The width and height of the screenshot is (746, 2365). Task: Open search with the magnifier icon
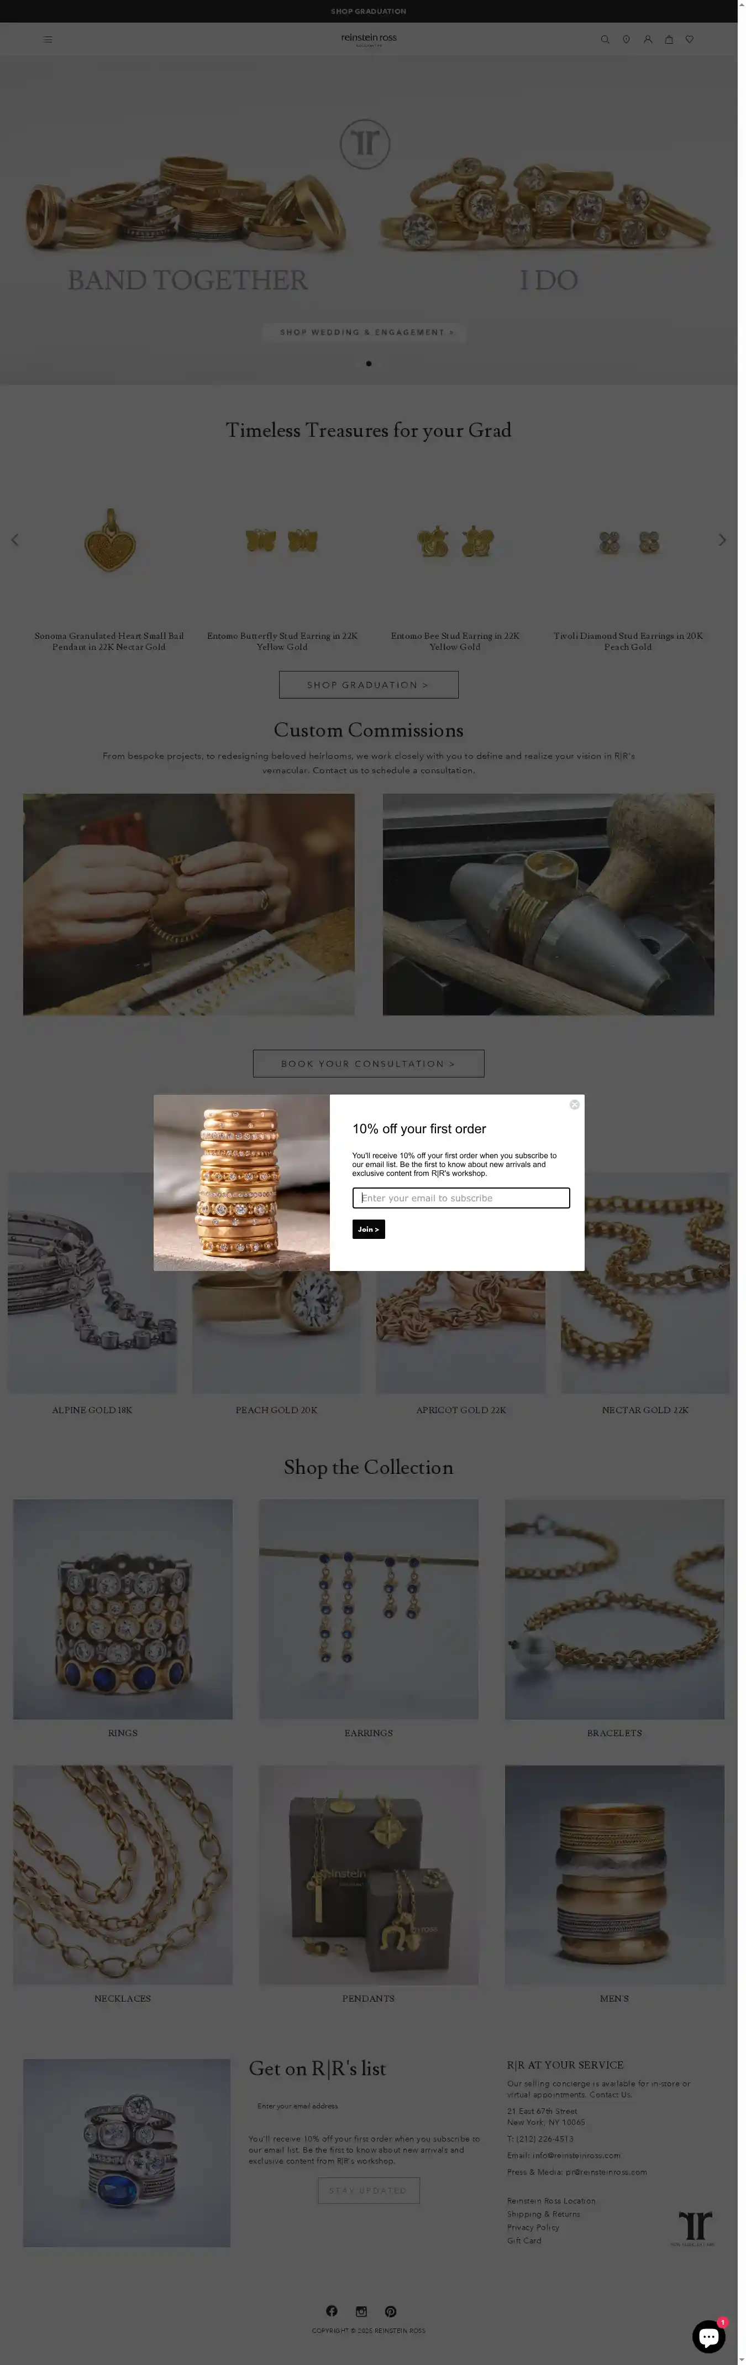605,39
